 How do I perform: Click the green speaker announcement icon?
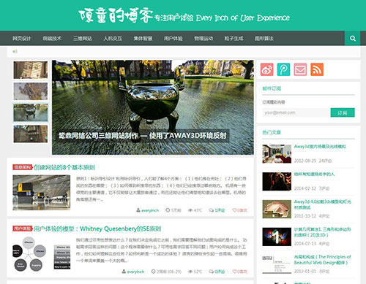pyautogui.click(x=15, y=51)
